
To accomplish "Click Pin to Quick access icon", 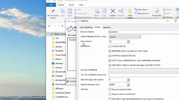I will tap(53, 11).
